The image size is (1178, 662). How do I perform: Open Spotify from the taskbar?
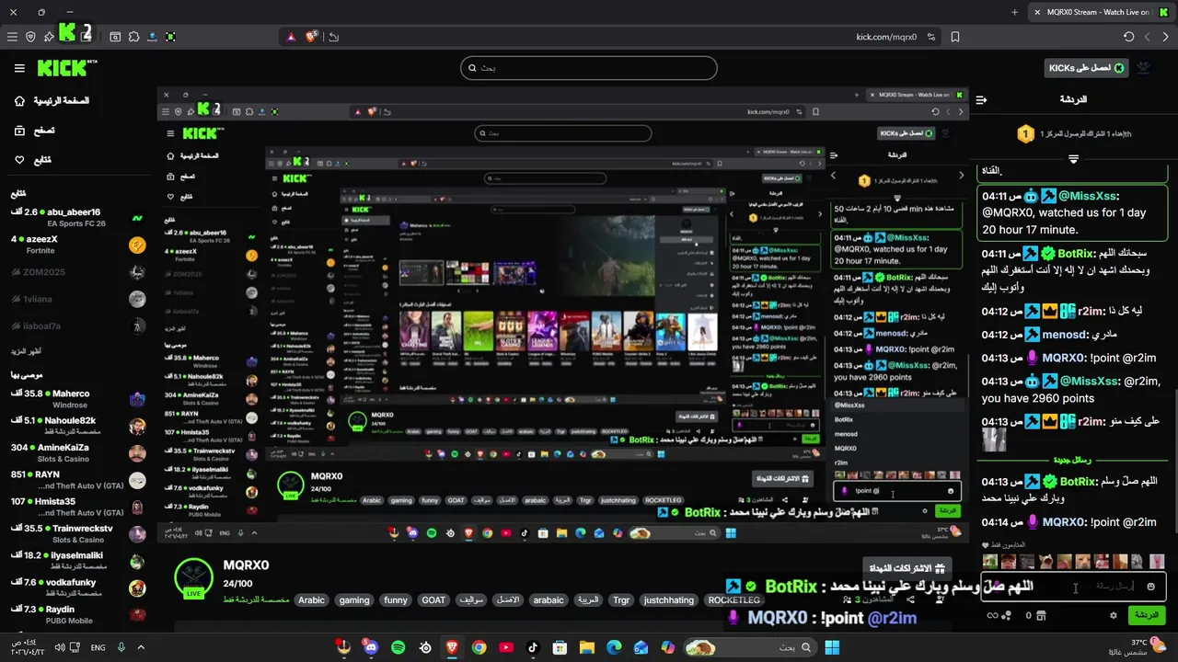tap(398, 647)
